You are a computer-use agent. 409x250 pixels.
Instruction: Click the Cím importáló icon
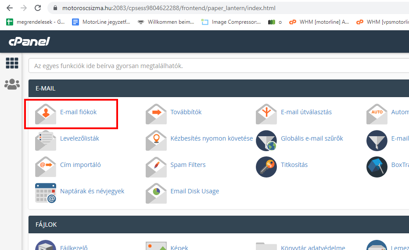(46, 167)
